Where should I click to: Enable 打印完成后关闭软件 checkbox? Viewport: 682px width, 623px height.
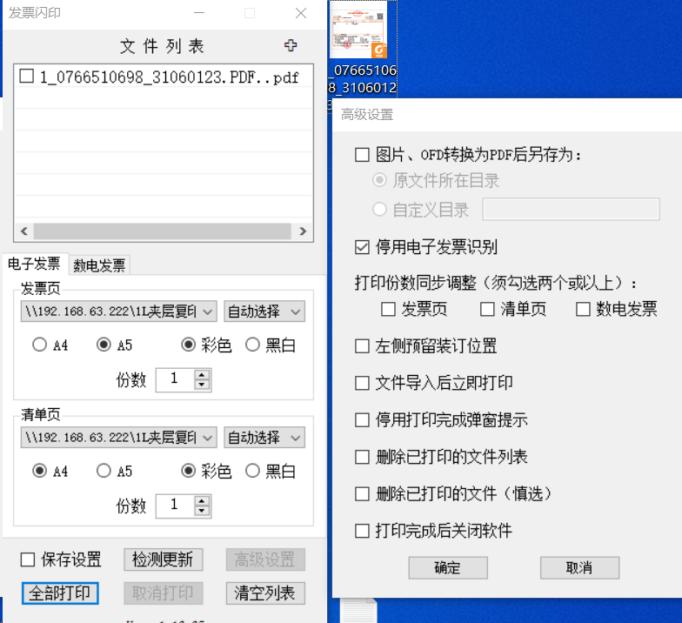point(362,531)
